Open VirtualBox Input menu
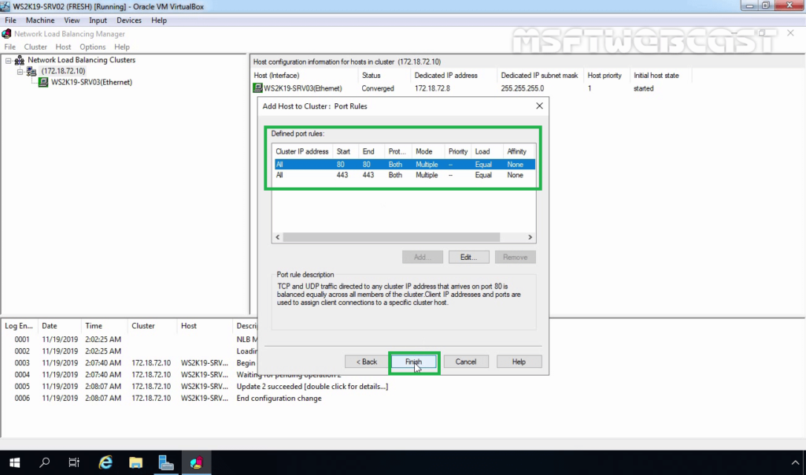This screenshot has width=806, height=475. pyautogui.click(x=98, y=20)
